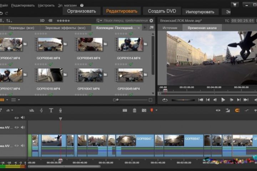
Task: Toggle visibility eye of the third A/V track
Action: tap(16, 145)
